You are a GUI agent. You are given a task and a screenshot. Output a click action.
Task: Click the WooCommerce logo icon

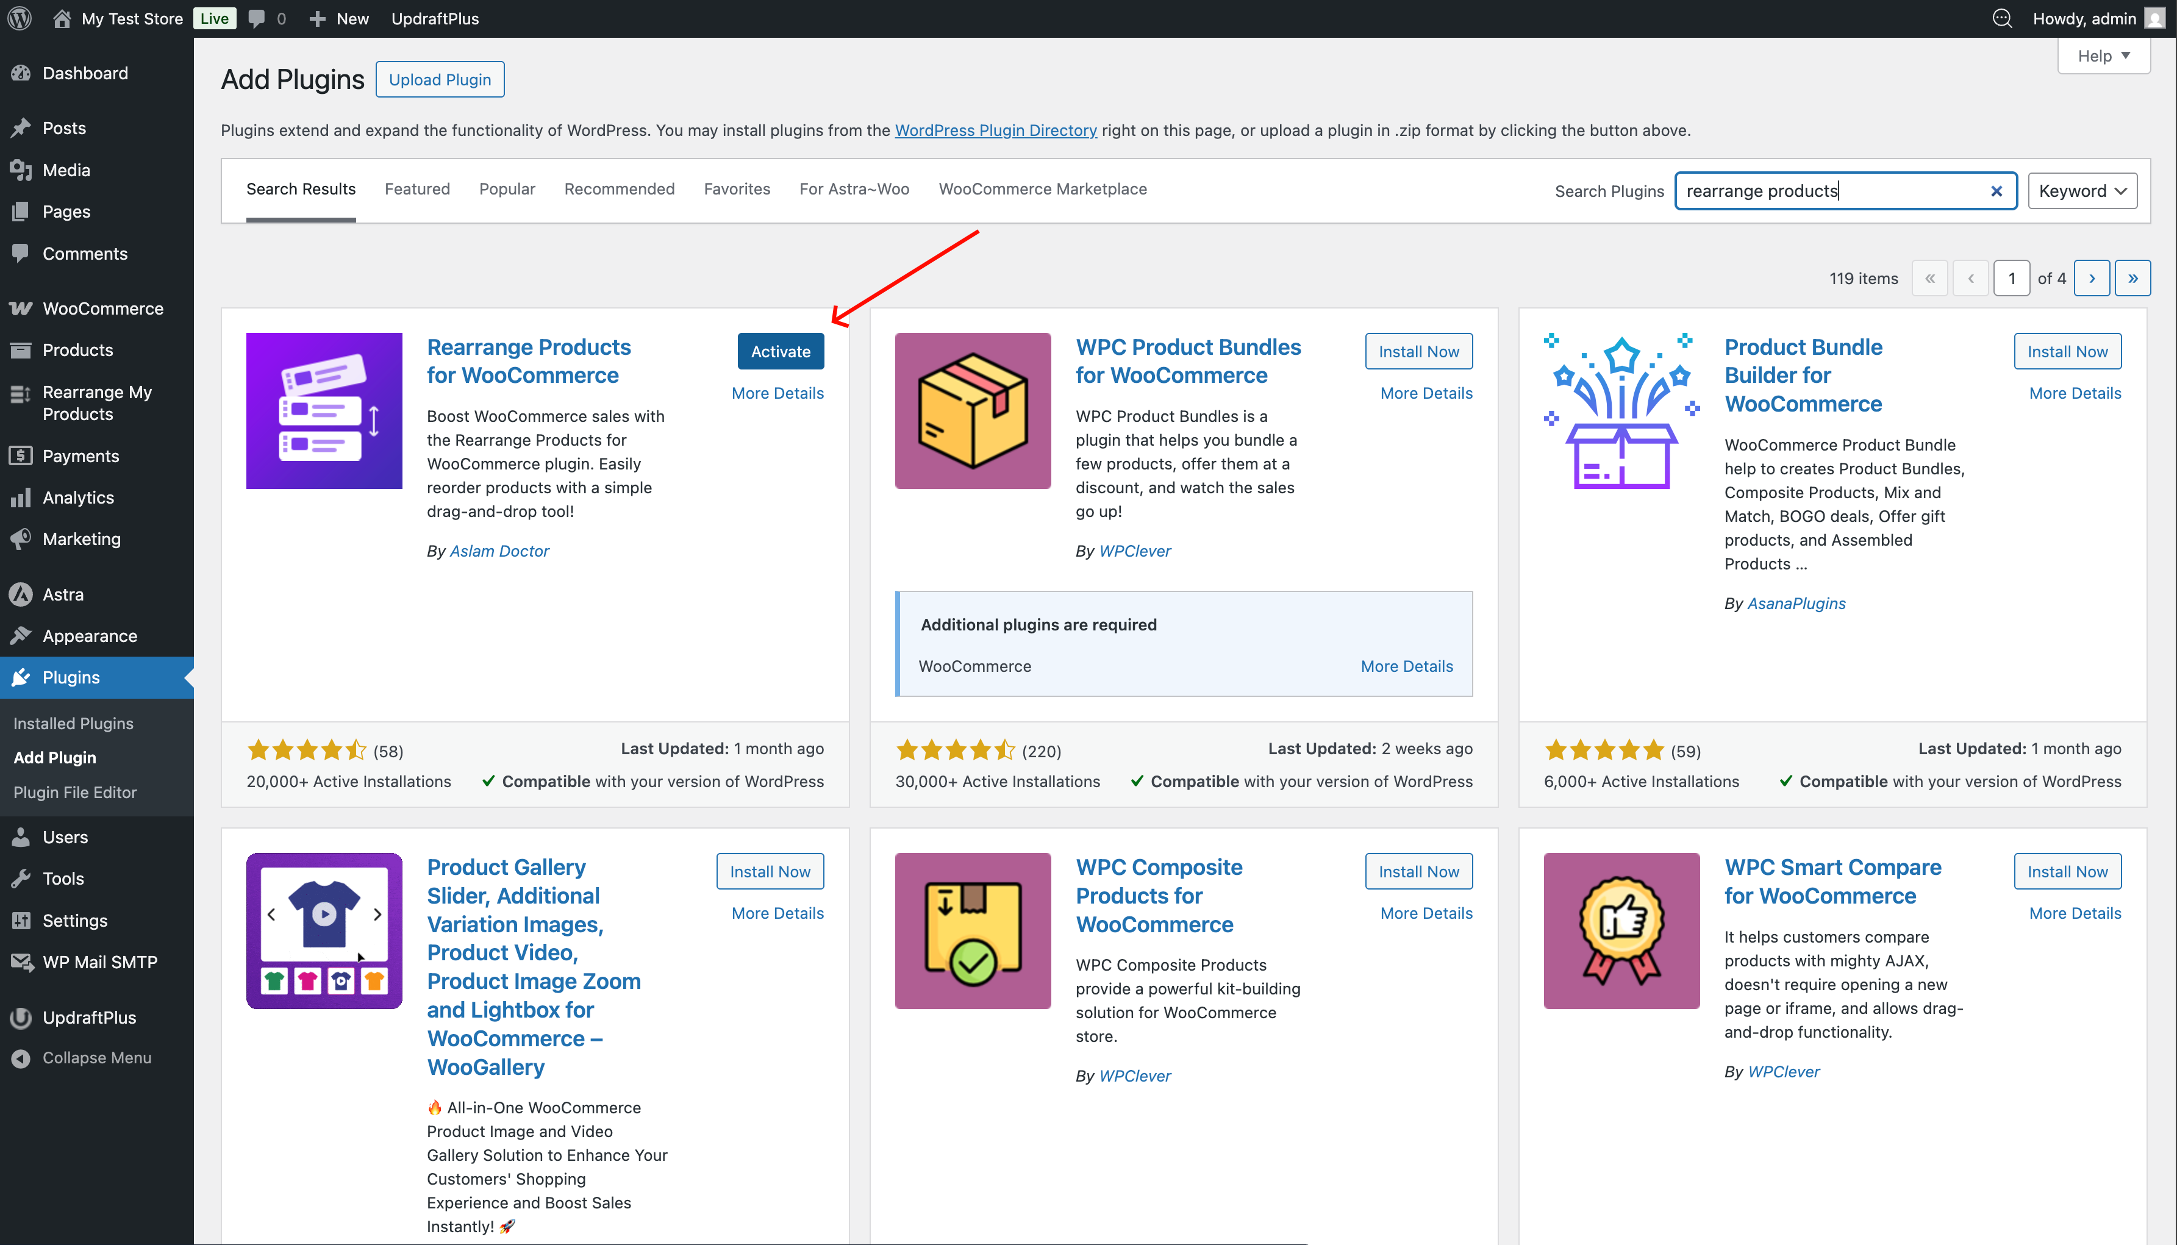[21, 309]
